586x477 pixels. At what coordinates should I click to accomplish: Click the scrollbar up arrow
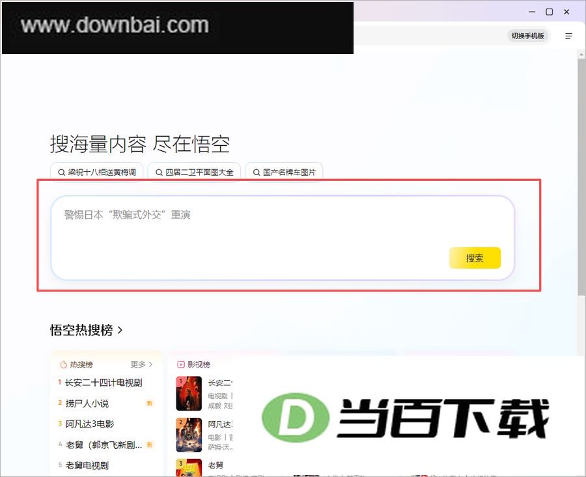coord(581,55)
